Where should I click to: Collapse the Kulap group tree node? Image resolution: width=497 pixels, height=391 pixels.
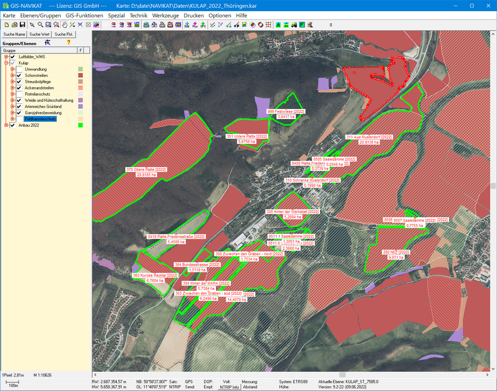tap(6, 63)
